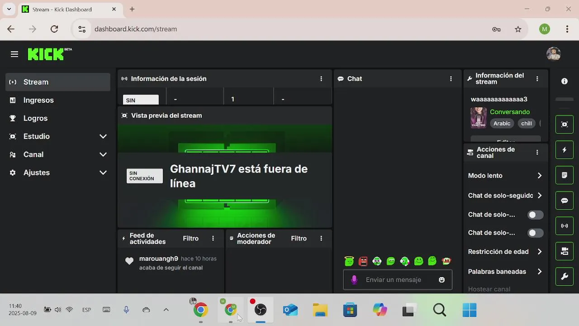Screen dimensions: 579x326
Task: Open the hamburger sidebar menu
Action: 14,54
